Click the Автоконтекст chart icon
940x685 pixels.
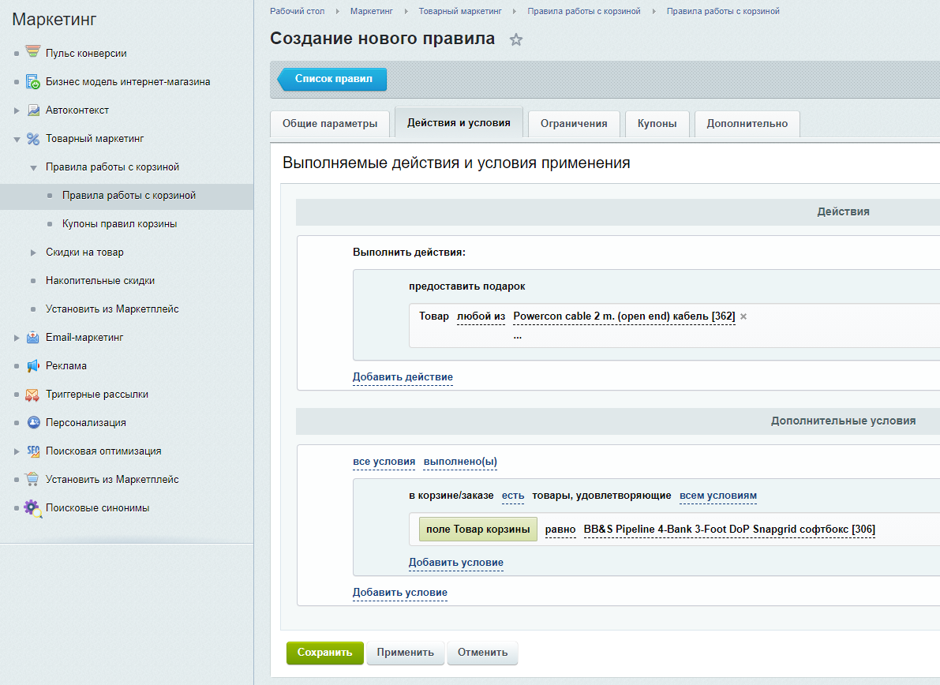pyautogui.click(x=33, y=110)
